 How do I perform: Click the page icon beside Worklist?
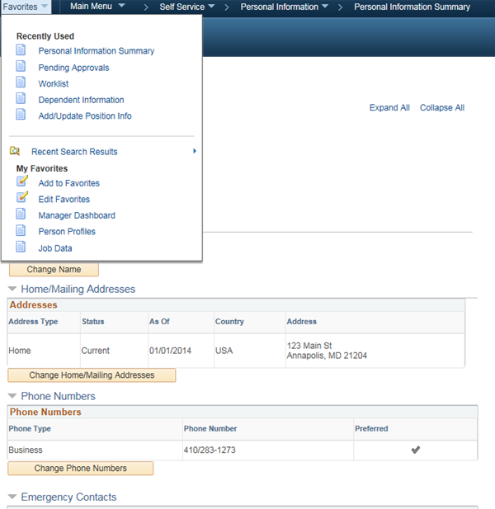pyautogui.click(x=21, y=82)
